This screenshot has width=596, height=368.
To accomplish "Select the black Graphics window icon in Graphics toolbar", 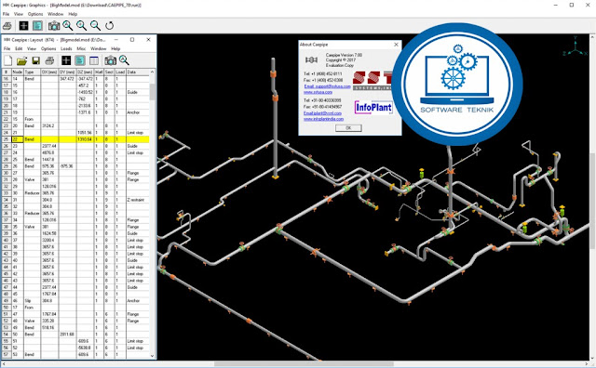I will click(23, 26).
